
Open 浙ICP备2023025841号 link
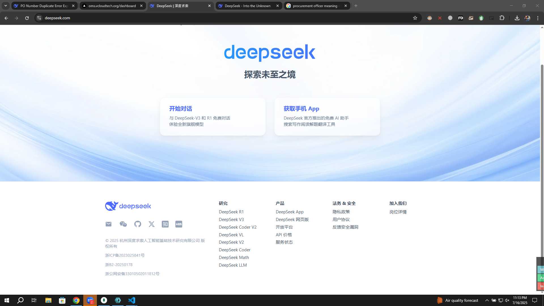point(125,255)
